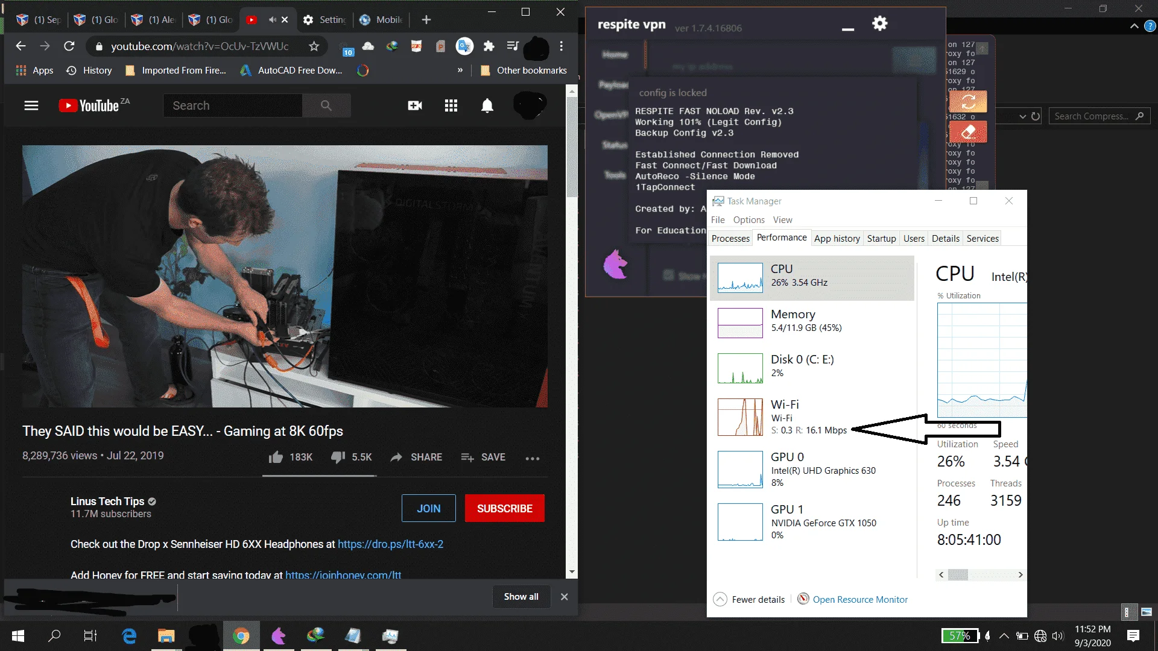The image size is (1158, 651).
Task: Click the JOIN channel button
Action: point(429,508)
